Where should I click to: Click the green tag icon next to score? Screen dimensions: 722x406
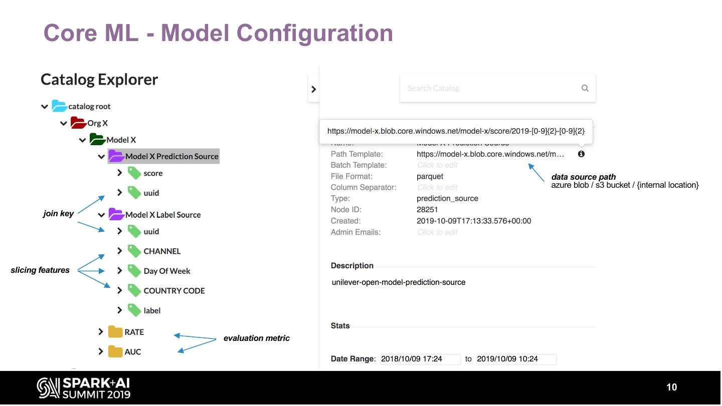point(134,173)
